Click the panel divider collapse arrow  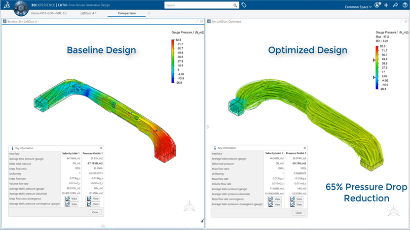point(208,127)
